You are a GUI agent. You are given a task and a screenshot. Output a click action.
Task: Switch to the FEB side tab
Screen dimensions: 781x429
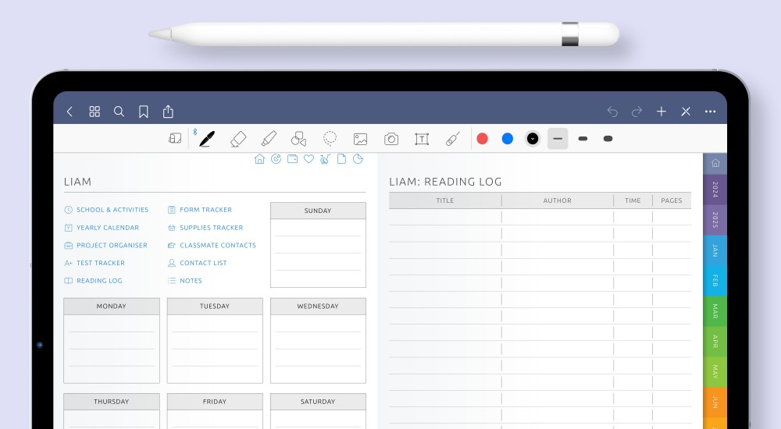pos(715,281)
